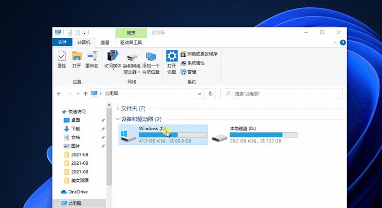Unpin 图片 using its pin icon
The width and height of the screenshot is (382, 208).
point(103,146)
